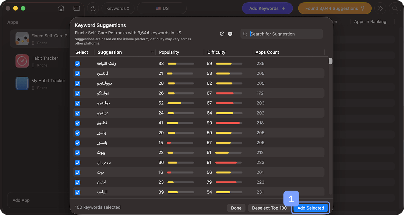Image resolution: width=404 pixels, height=215 pixels.
Task: Uncheck the keyword with difficulty 90
Action: 78,123
